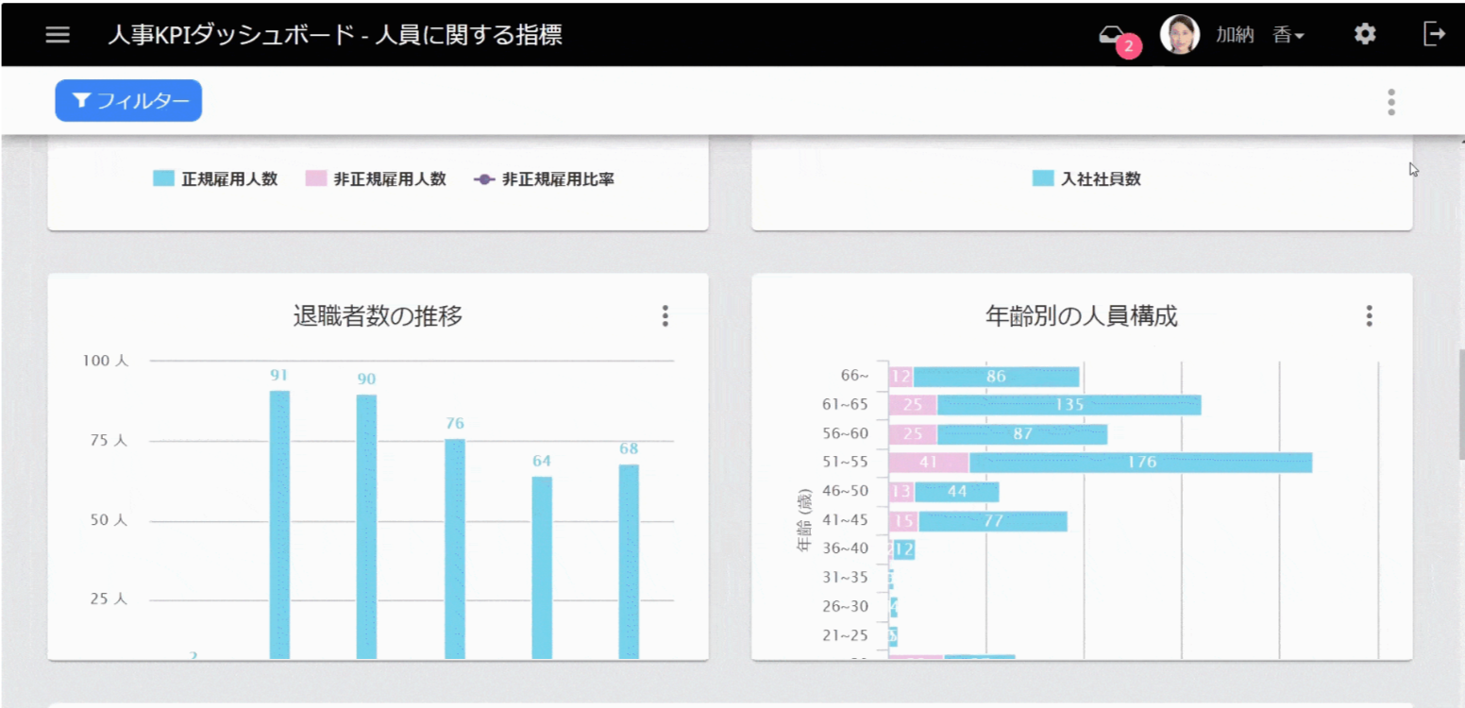Click the blue 176 bar for 51~55
Screen dimensions: 1465x708
pos(1140,463)
